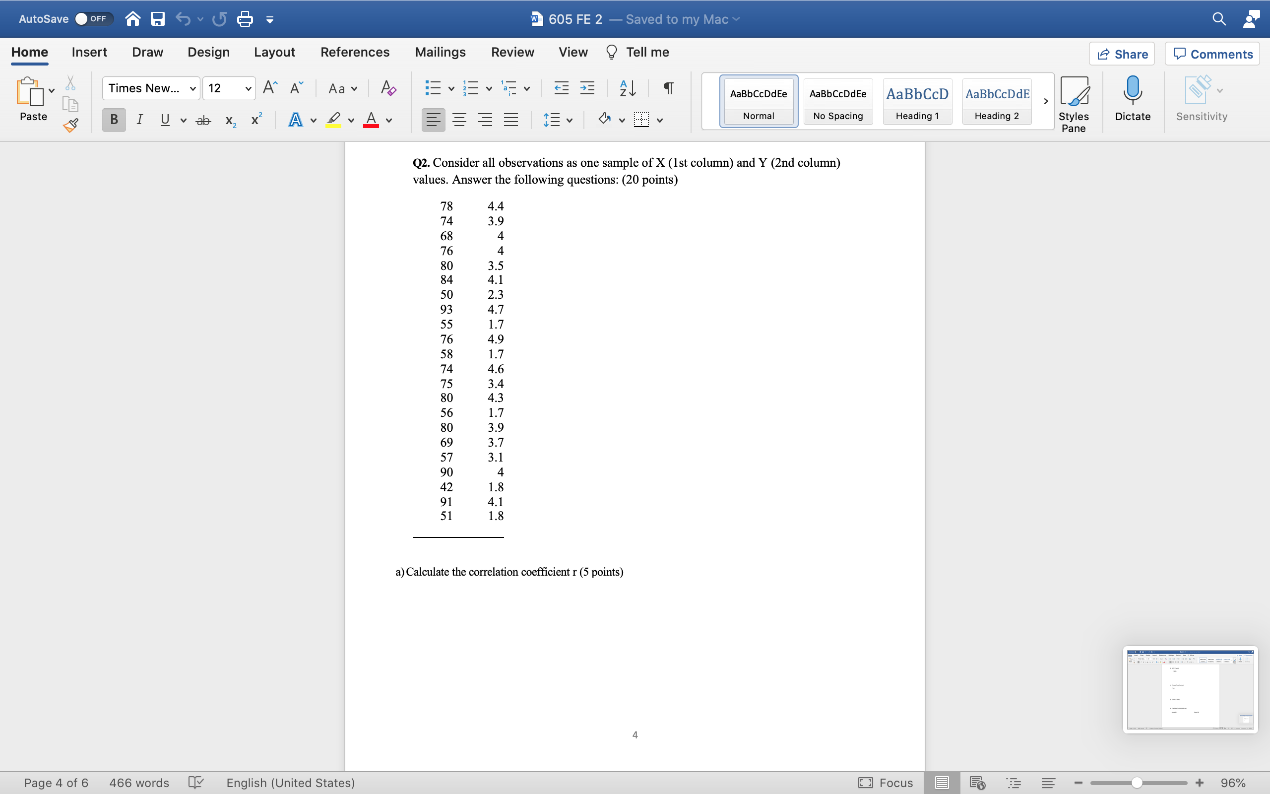
Task: Toggle italic formatting
Action: 139,120
